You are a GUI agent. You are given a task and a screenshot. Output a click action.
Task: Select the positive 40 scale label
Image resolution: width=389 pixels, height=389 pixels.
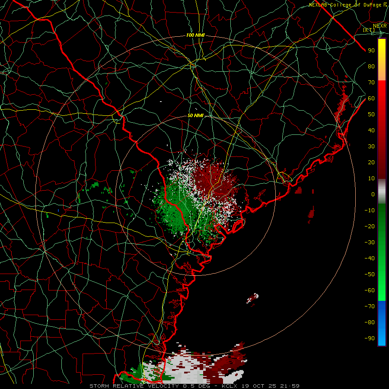371,130
